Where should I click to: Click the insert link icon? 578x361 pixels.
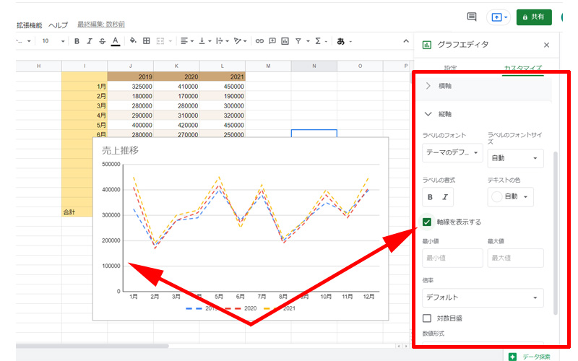click(x=259, y=41)
